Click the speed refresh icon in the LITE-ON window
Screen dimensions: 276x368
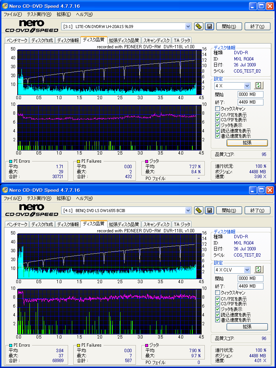258,86
